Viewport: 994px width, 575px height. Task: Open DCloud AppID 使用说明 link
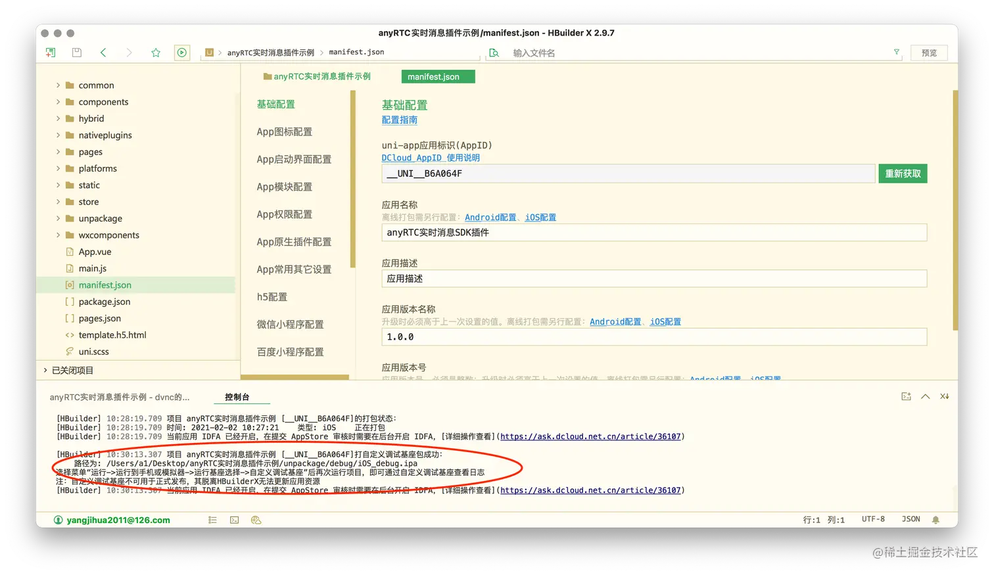[x=431, y=158]
